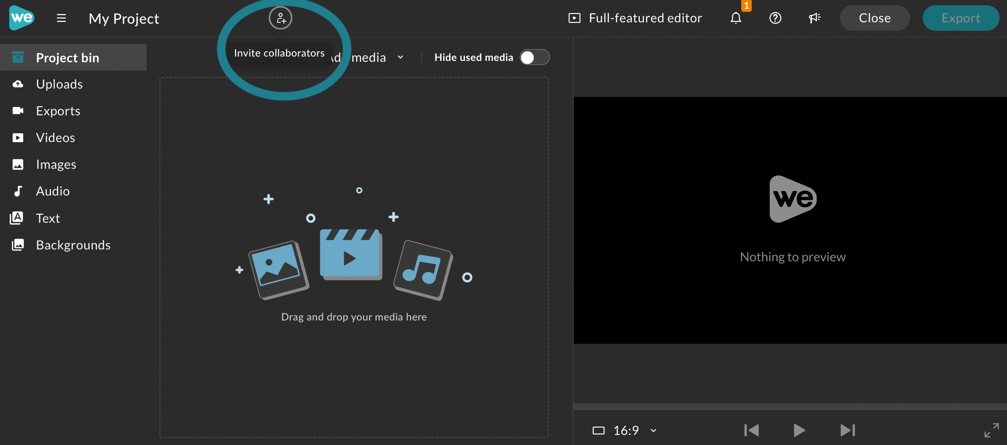Click the My Project title

(x=124, y=18)
